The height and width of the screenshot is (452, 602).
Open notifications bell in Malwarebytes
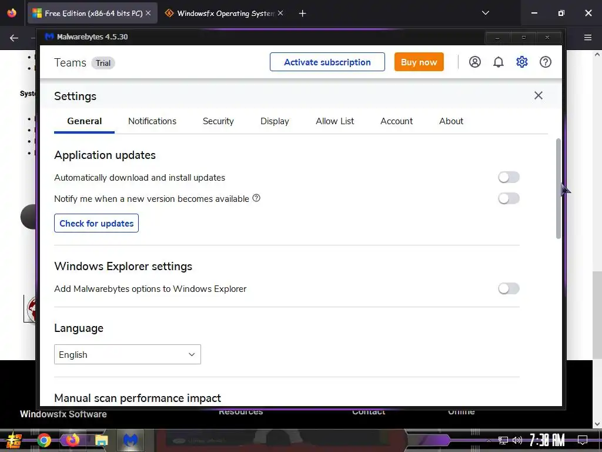(498, 62)
